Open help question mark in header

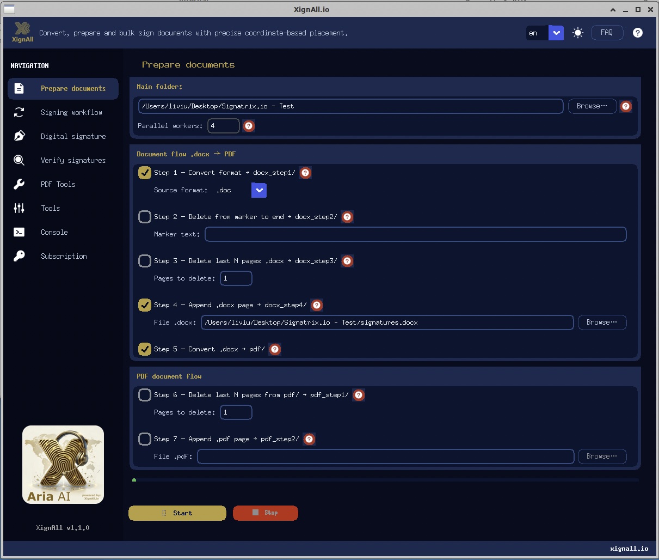click(x=638, y=33)
